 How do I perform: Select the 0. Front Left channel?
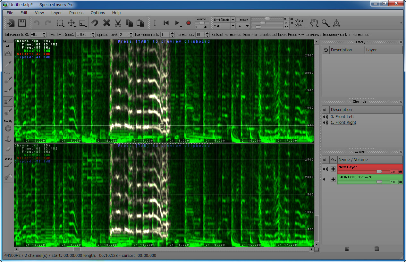pyautogui.click(x=342, y=117)
